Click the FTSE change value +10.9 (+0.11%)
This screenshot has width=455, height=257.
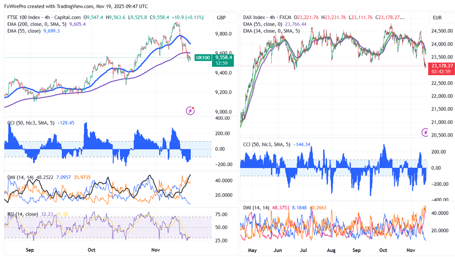coord(187,17)
